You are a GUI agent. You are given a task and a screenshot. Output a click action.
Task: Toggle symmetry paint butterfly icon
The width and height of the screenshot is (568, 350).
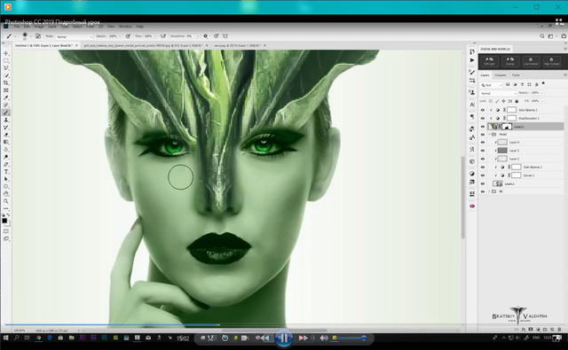click(x=225, y=36)
